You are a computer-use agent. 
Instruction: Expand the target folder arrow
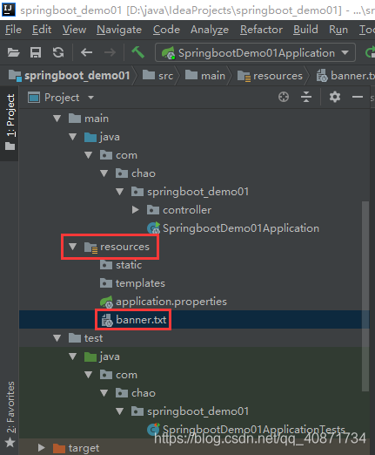click(42, 448)
